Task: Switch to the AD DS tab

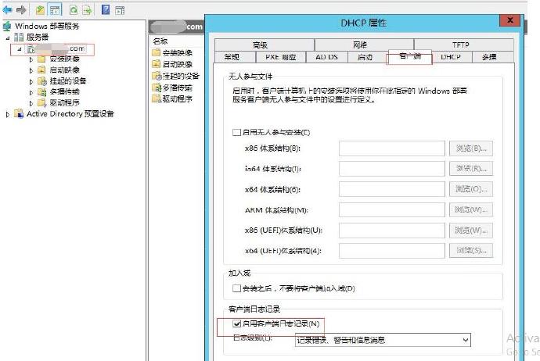Action: point(327,57)
